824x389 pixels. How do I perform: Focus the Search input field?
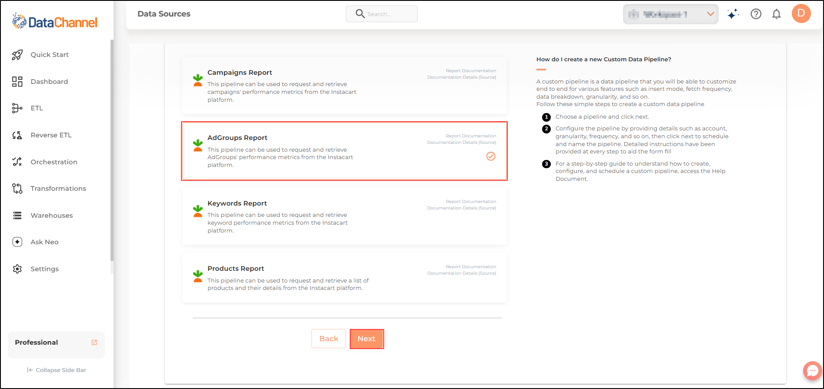pyautogui.click(x=382, y=14)
